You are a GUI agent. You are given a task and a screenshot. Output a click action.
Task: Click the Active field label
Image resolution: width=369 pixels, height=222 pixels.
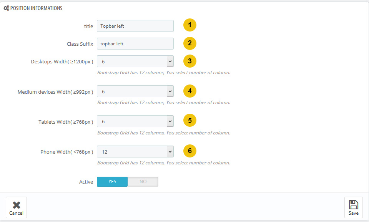pyautogui.click(x=86, y=182)
